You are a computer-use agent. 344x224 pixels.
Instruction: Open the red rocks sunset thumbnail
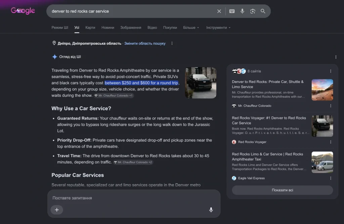coord(322,90)
